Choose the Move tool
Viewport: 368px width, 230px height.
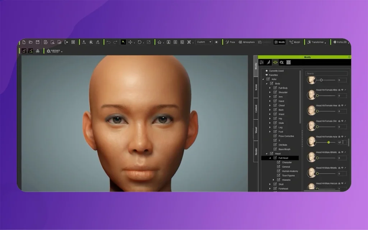click(130, 42)
